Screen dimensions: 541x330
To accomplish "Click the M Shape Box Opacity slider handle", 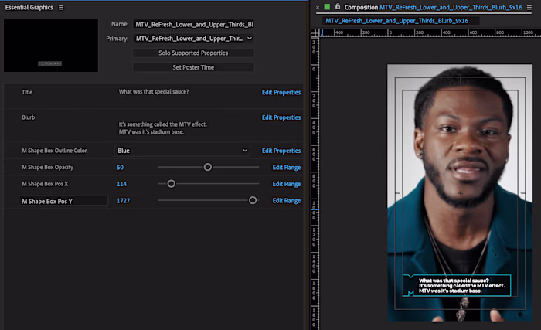I will (208, 167).
